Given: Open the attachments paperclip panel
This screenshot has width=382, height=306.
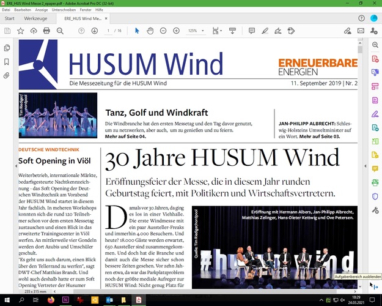Looking at the screenshot, I should click(7, 75).
